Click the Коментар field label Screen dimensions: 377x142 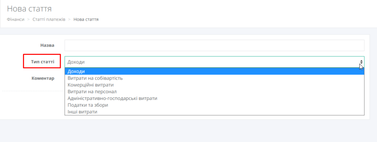pyautogui.click(x=43, y=78)
